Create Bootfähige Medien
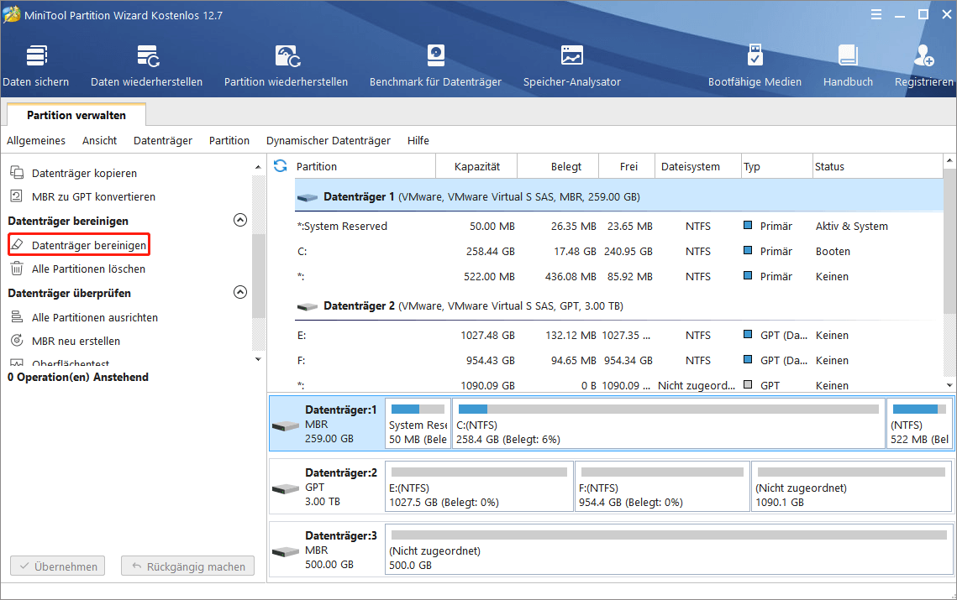957x600 pixels. [755, 65]
